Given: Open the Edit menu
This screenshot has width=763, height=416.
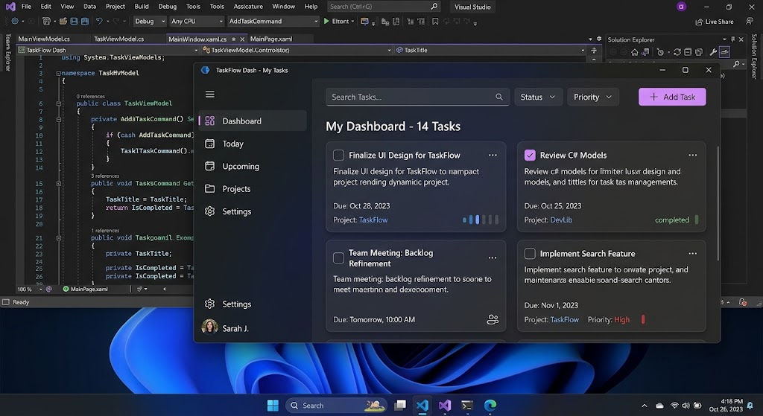Looking at the screenshot, I should (x=45, y=7).
